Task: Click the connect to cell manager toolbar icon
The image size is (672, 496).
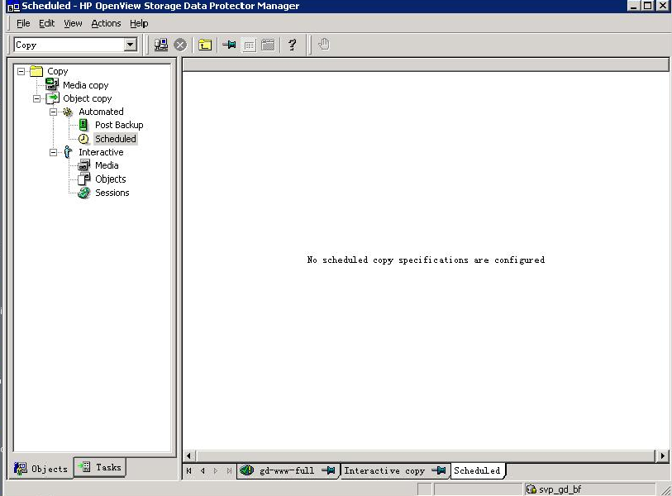Action: point(161,45)
